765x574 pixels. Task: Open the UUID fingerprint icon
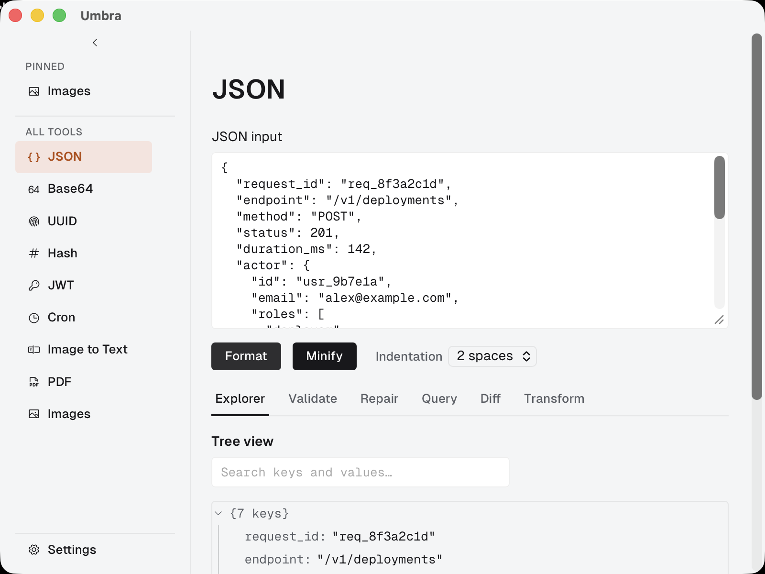(34, 221)
